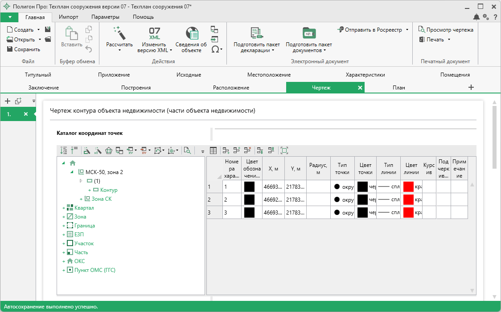Click the magnifier search icon in coordinates toolbar
The height and width of the screenshot is (312, 501).
point(187,151)
